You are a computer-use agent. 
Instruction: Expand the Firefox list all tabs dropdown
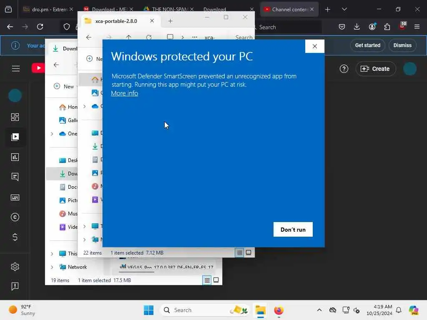pyautogui.click(x=344, y=9)
